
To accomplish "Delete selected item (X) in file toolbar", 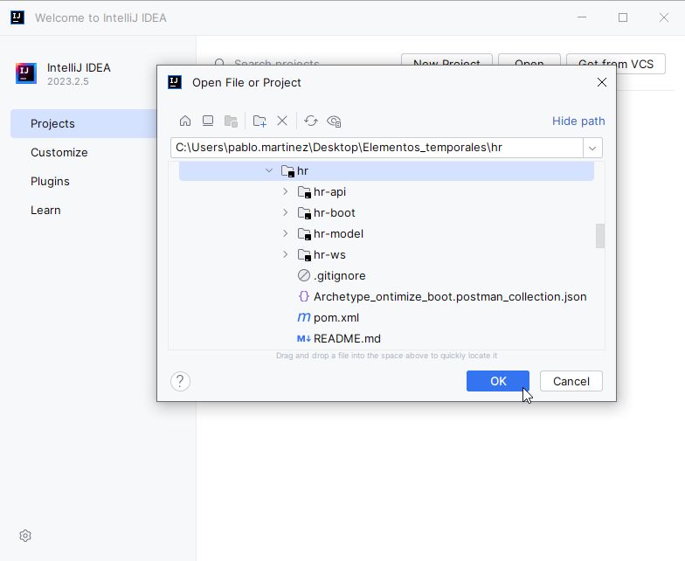I will pyautogui.click(x=282, y=121).
